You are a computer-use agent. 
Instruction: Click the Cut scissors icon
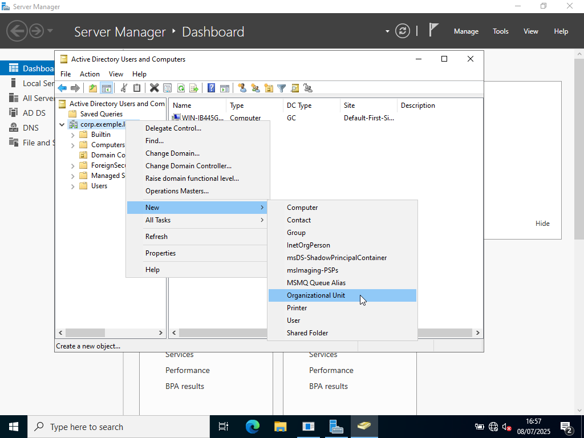[x=124, y=88]
